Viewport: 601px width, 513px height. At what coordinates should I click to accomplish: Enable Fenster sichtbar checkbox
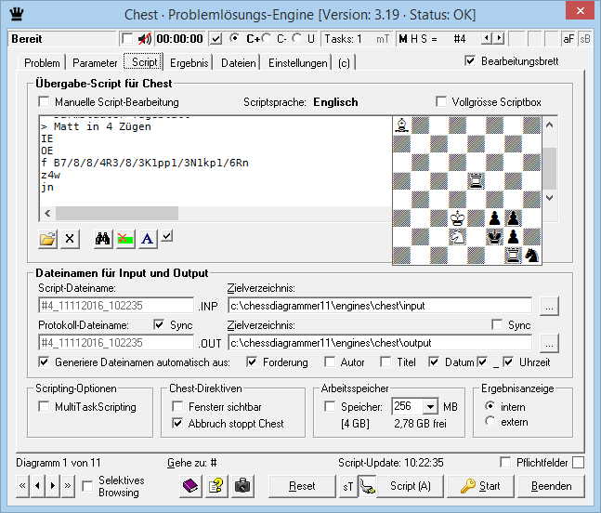177,406
